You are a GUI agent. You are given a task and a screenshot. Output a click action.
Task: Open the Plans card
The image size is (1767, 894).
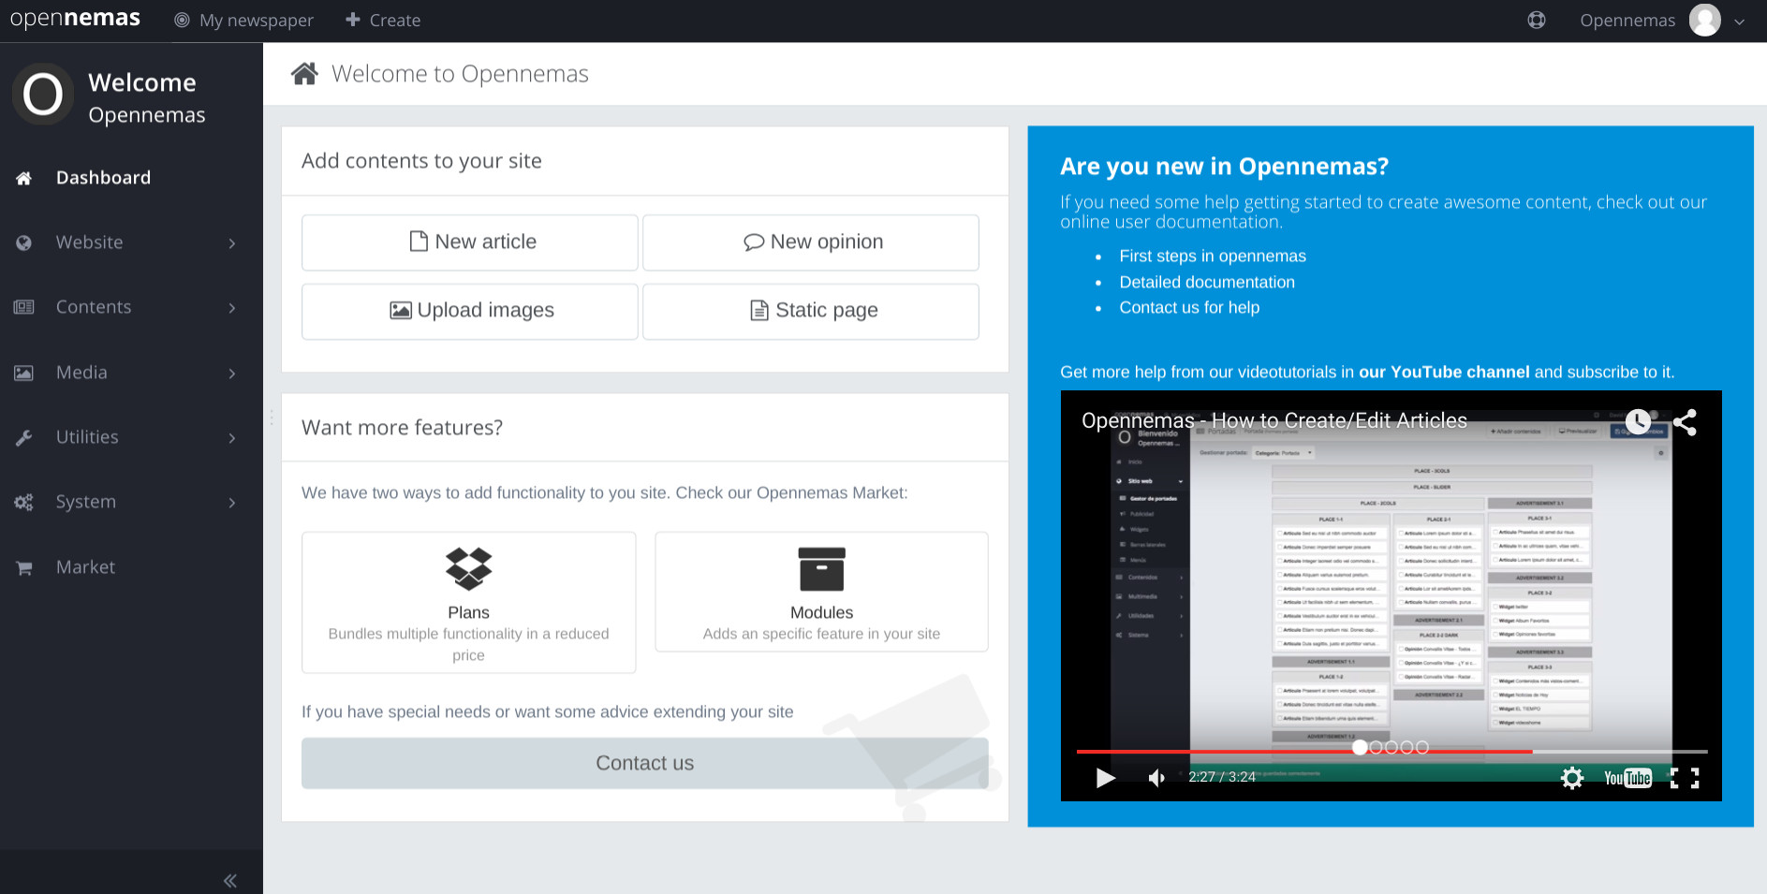(469, 602)
